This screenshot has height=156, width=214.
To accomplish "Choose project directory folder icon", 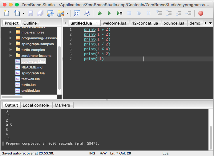I will click(61, 13).
